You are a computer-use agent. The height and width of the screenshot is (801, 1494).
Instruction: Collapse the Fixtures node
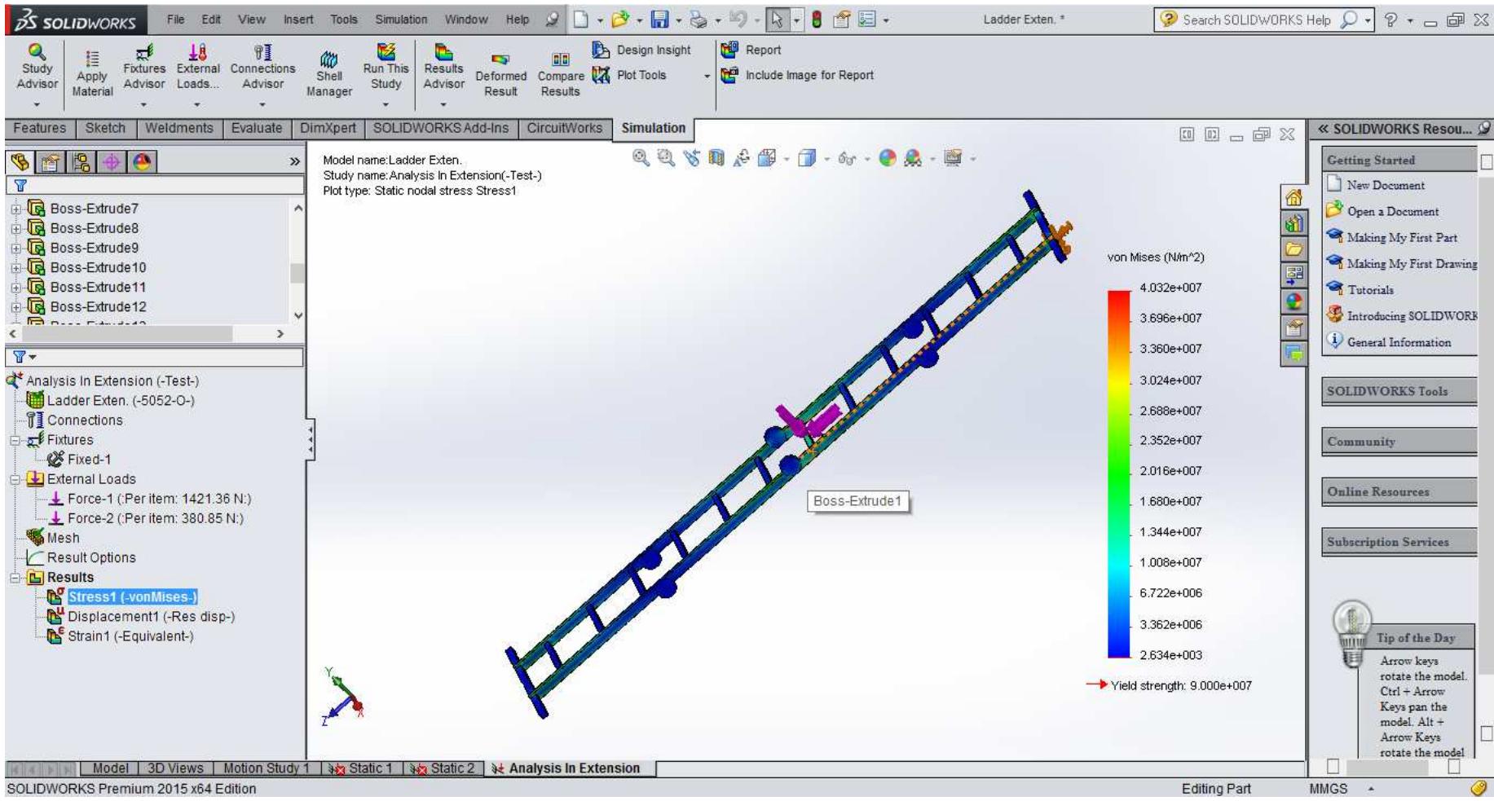[x=15, y=440]
